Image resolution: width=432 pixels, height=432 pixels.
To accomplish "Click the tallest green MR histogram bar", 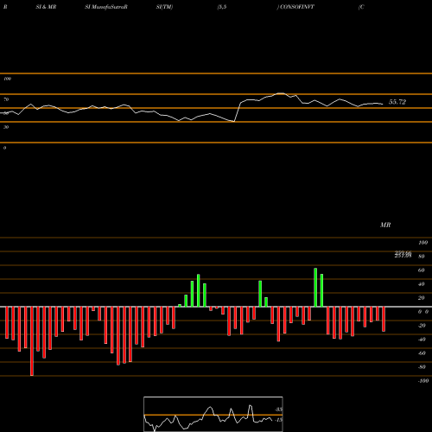I will [x=315, y=288].
